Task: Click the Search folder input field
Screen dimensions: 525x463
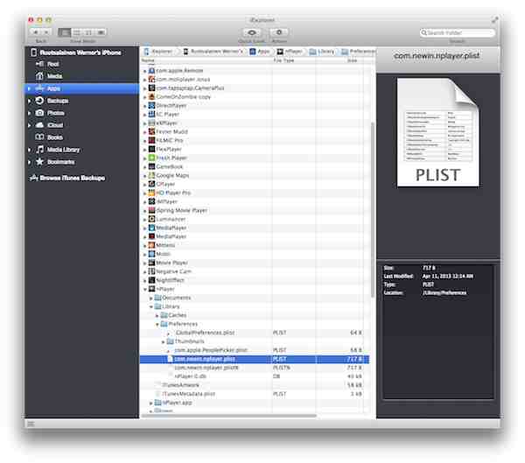Action: [457, 32]
